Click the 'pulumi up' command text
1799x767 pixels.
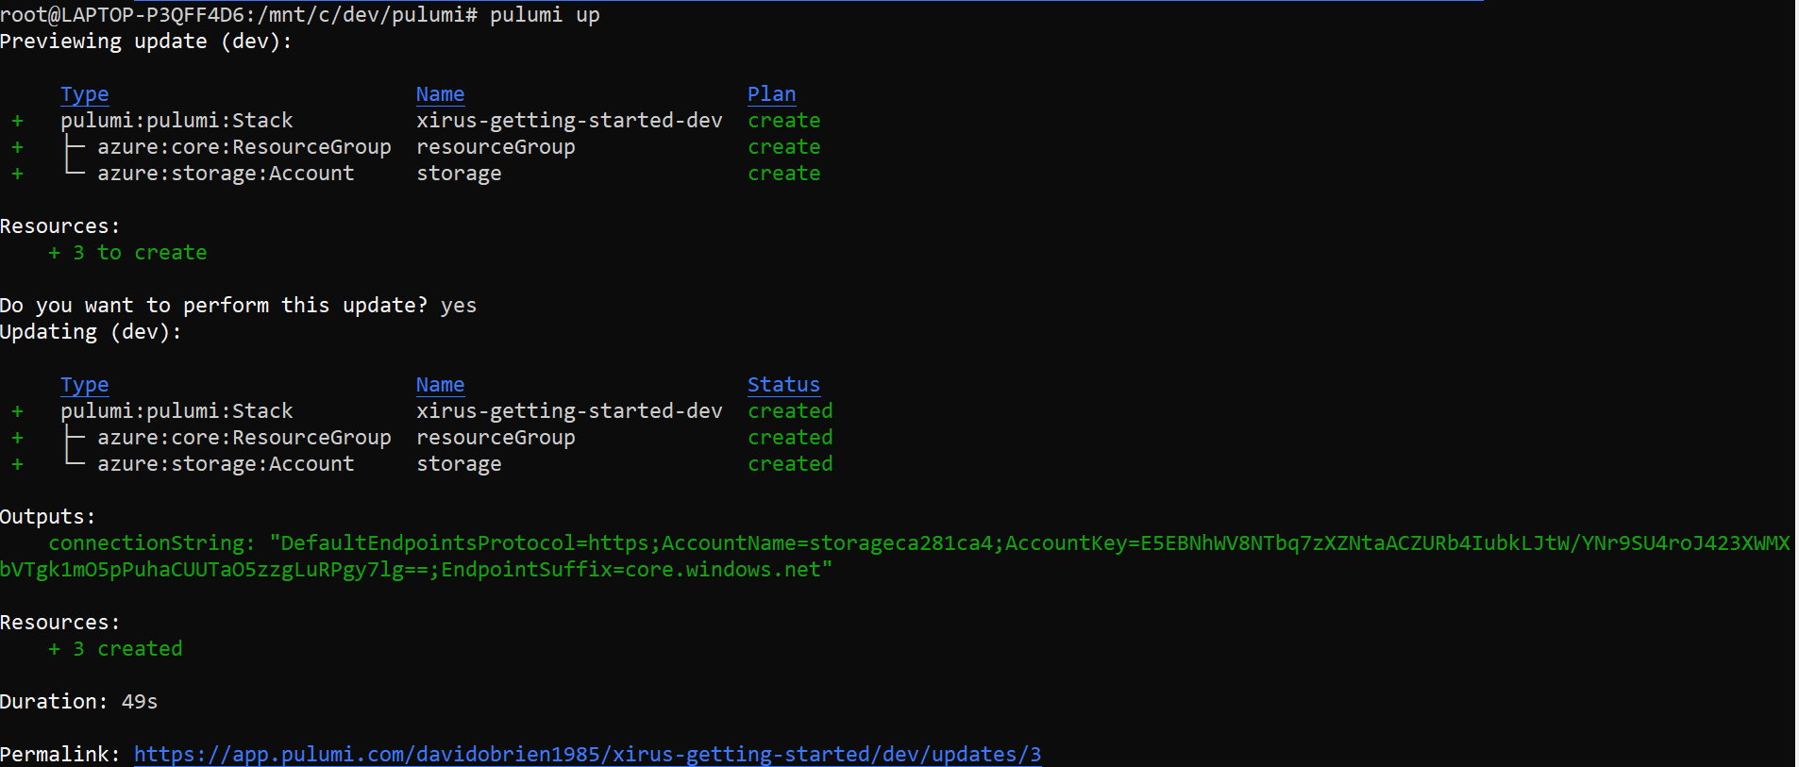click(545, 15)
